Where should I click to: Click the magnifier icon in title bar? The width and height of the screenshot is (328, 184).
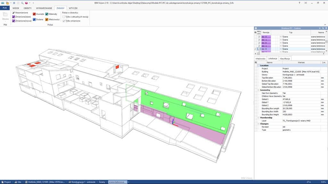click(22, 3)
